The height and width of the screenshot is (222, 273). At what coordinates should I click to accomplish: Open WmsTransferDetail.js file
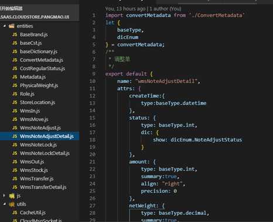43,187
